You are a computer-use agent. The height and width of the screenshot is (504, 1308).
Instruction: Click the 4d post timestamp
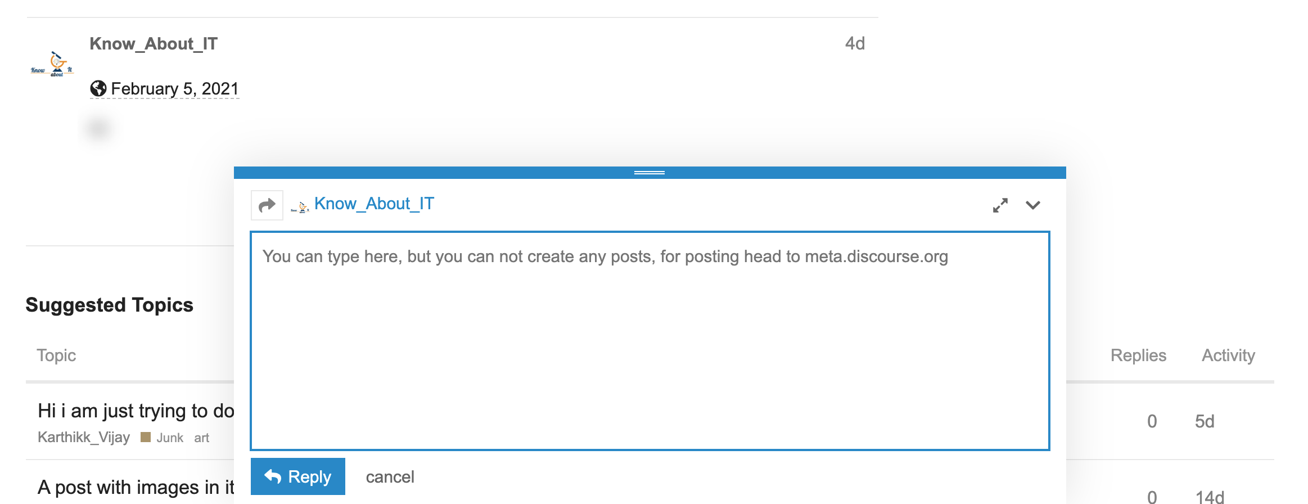click(854, 44)
